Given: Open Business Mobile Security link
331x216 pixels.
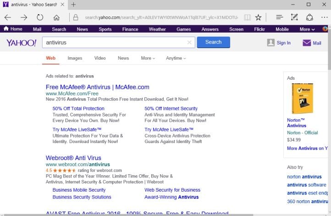Looking at the screenshot, I should click(x=79, y=190).
